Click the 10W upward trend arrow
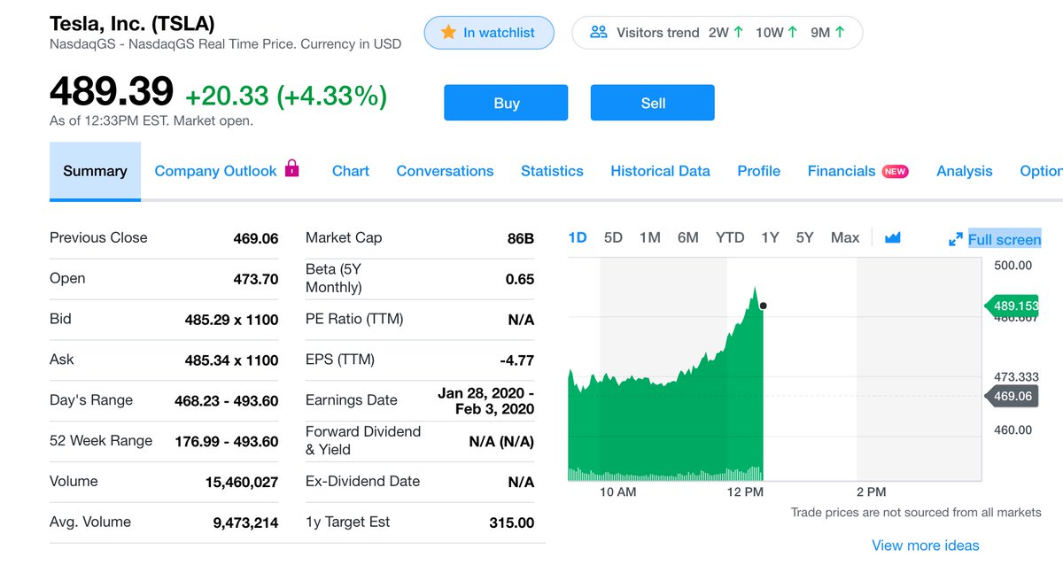This screenshot has height=565, width=1063. 792,32
